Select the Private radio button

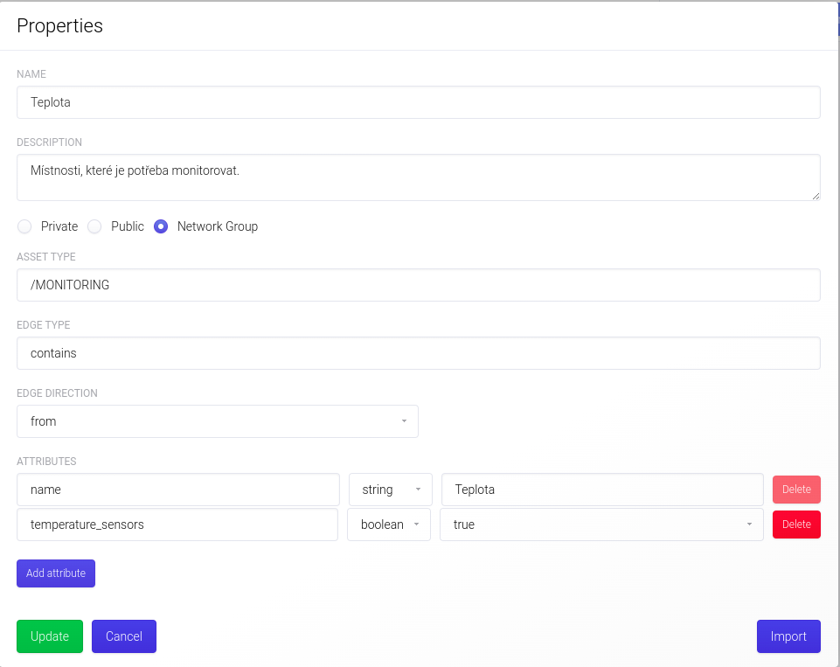(24, 226)
